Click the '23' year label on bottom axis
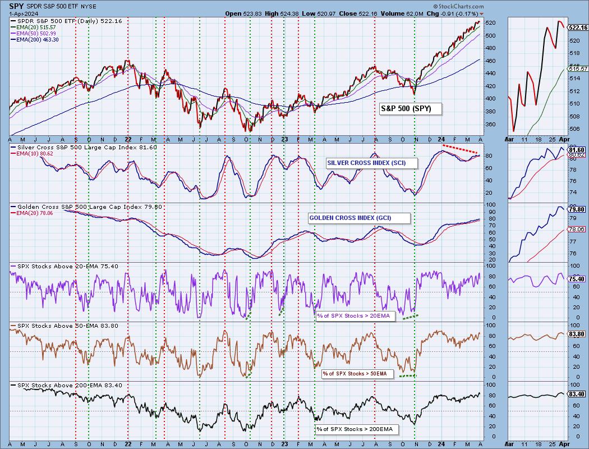 [284, 444]
